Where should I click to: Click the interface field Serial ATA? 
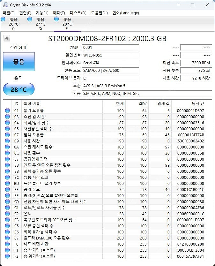coord(110,63)
